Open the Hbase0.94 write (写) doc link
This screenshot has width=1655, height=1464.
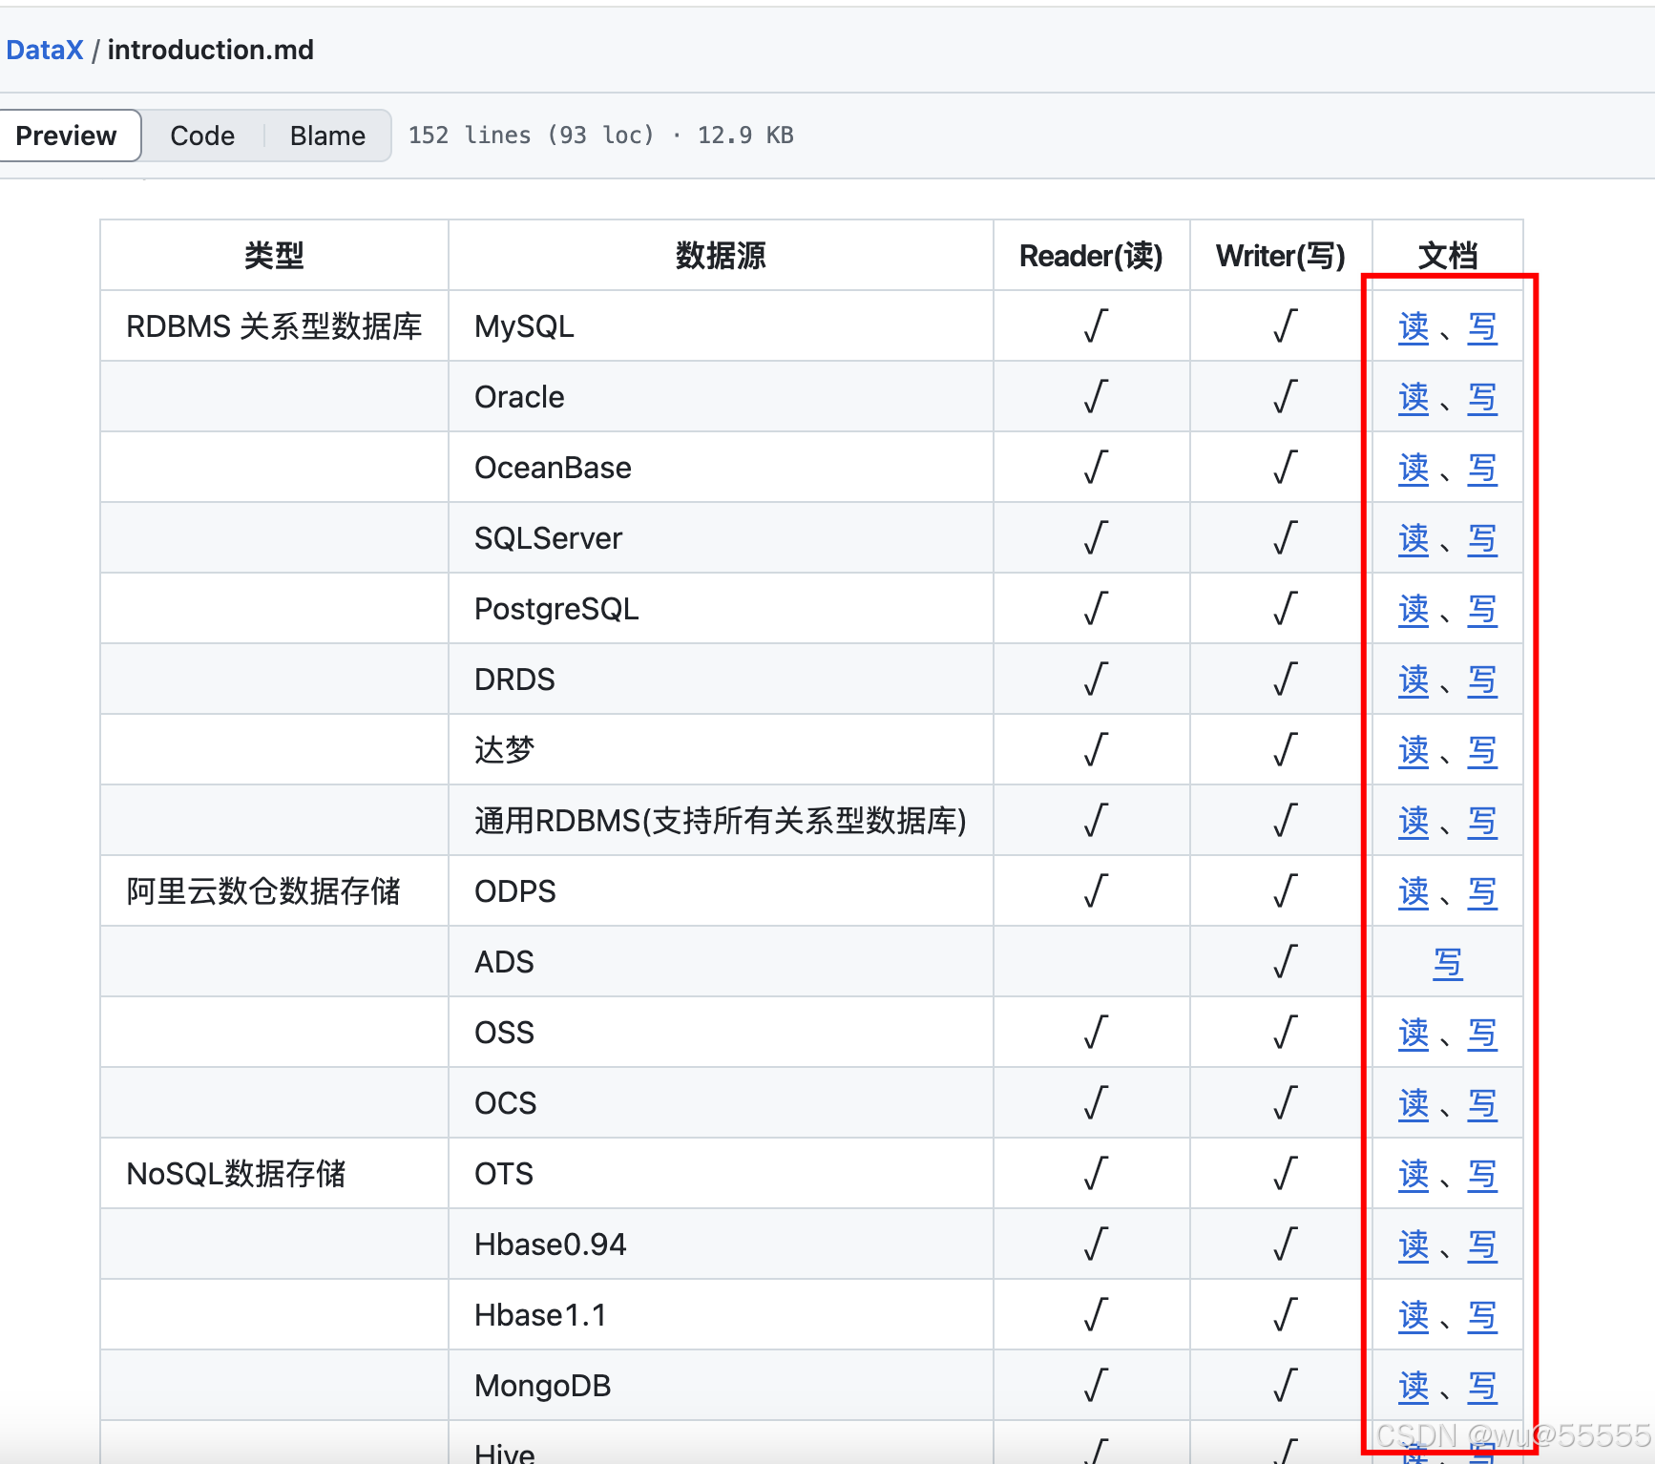click(x=1482, y=1245)
